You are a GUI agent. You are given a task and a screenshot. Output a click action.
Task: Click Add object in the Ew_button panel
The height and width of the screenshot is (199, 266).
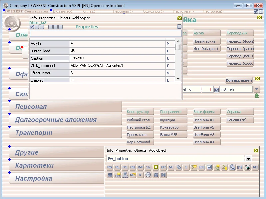(x=157, y=150)
